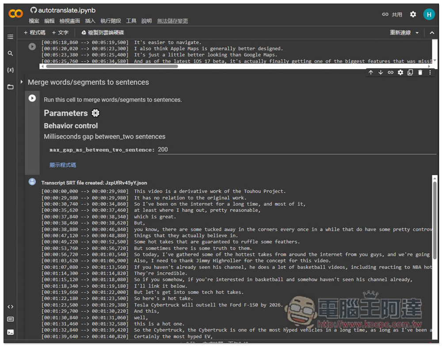Image resolution: width=442 pixels, height=347 pixels.
Task: Click the Parameters gear icon
Action: [95, 113]
